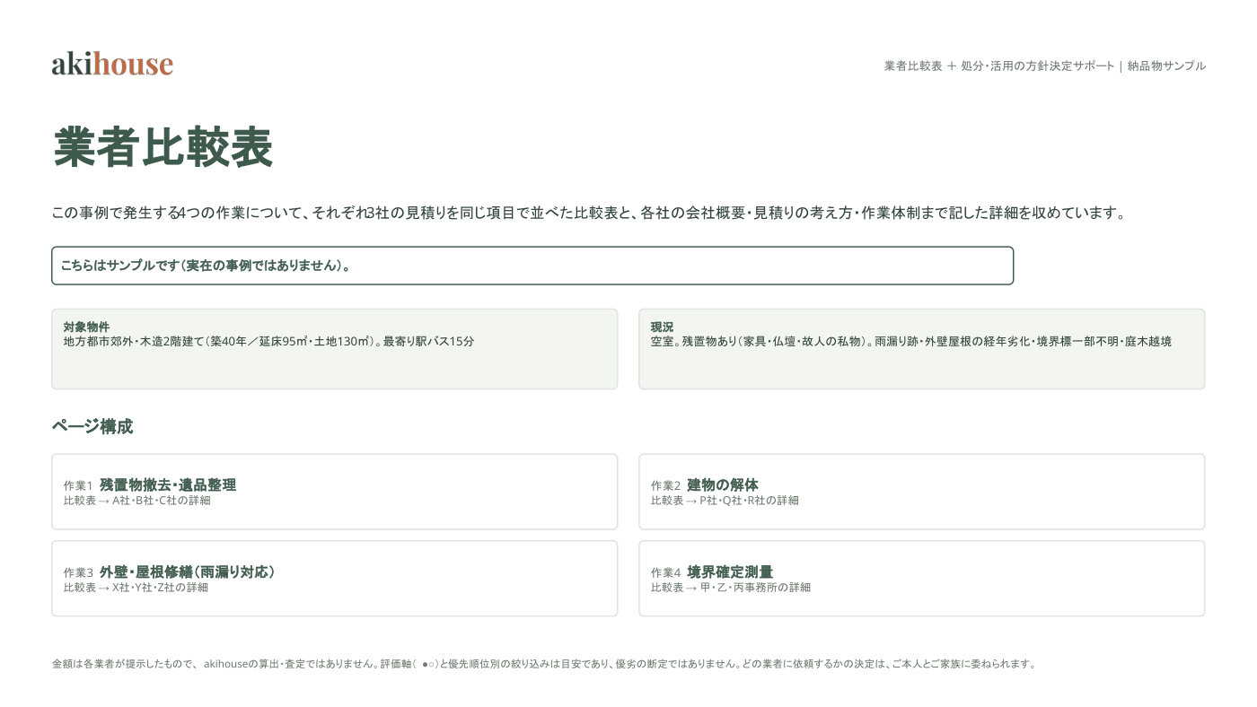Click the akihouse logo

112,65
